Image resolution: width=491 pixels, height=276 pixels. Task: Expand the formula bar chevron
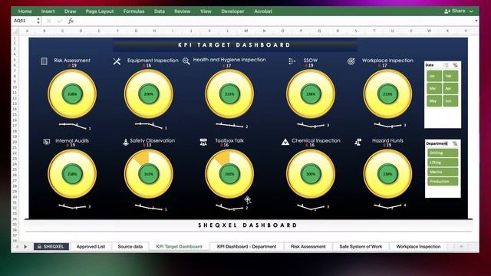click(x=476, y=21)
